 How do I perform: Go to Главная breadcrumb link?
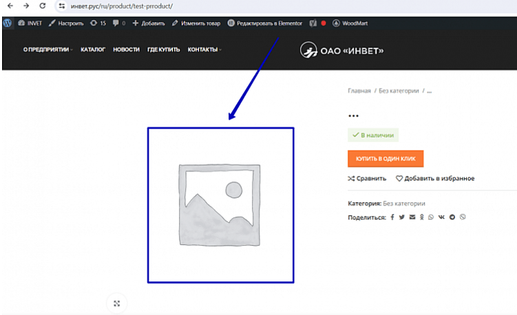pyautogui.click(x=359, y=91)
